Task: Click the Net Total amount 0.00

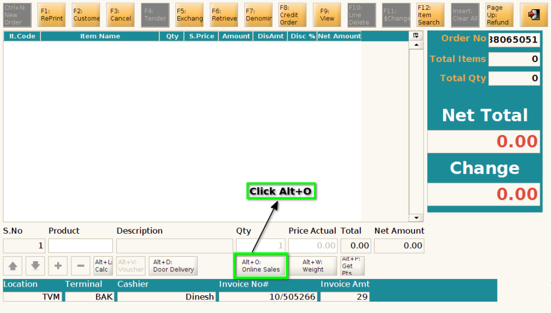Action: pyautogui.click(x=484, y=142)
